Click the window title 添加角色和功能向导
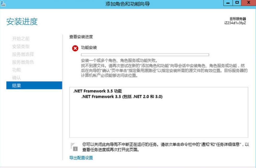256x168 pixels. pyautogui.click(x=128, y=4)
